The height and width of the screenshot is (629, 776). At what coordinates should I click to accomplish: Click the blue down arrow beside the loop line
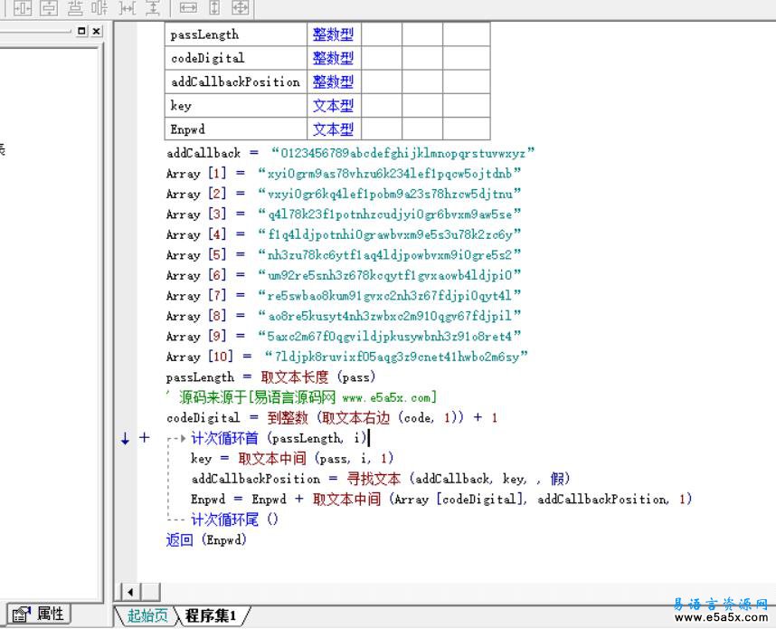click(125, 438)
